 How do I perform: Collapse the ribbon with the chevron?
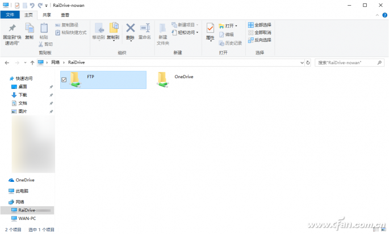[377, 15]
